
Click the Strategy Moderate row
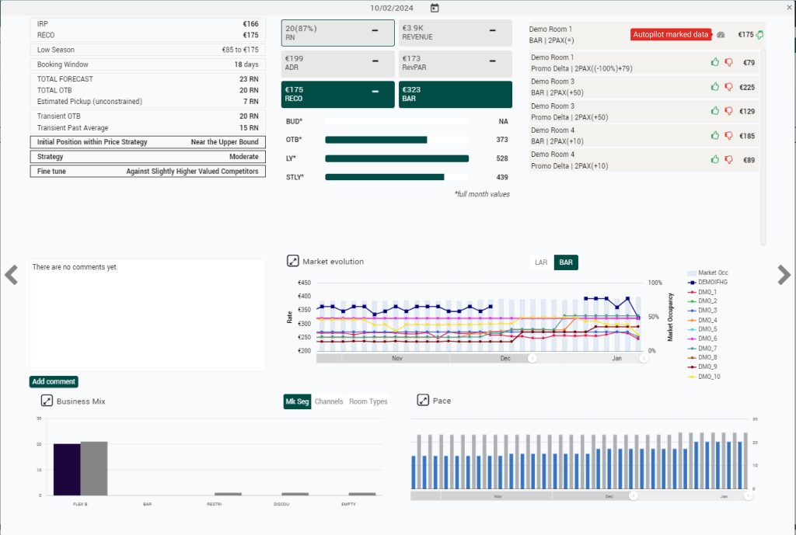148,157
